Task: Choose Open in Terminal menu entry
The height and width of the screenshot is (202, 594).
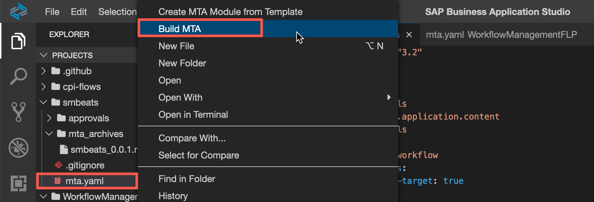Action: coord(193,115)
